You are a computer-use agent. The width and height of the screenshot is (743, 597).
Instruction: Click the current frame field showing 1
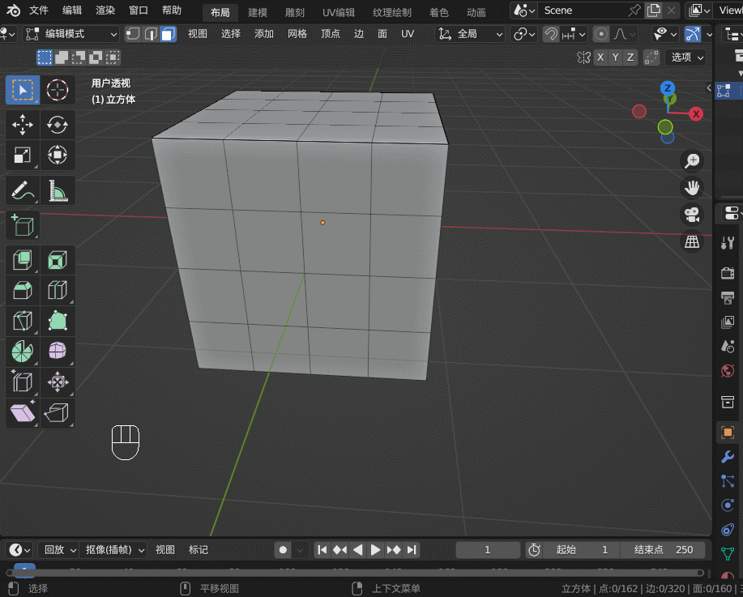tap(488, 550)
